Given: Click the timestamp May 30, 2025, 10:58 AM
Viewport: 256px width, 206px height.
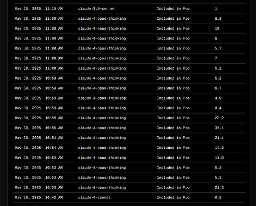Looking at the screenshot, I should (x=38, y=108).
